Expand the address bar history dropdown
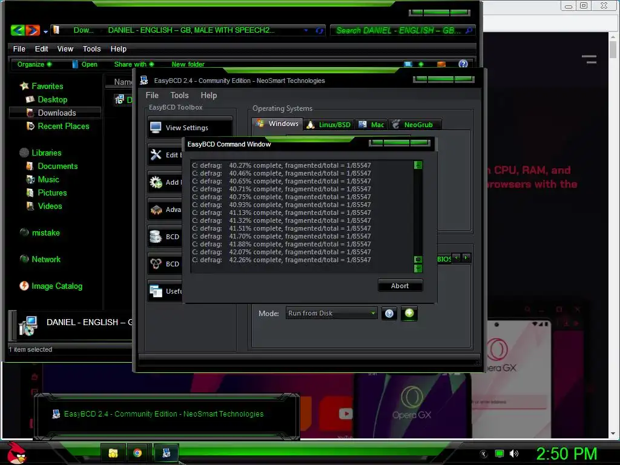This screenshot has height=465, width=620. [x=306, y=30]
